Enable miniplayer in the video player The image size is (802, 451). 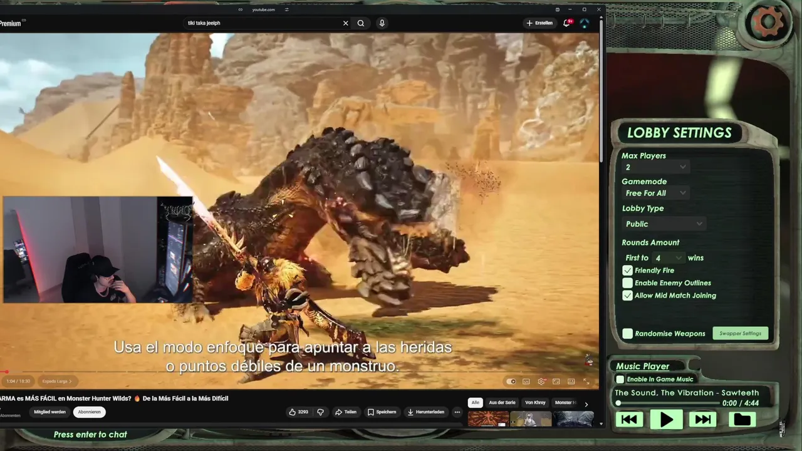pyautogui.click(x=556, y=381)
